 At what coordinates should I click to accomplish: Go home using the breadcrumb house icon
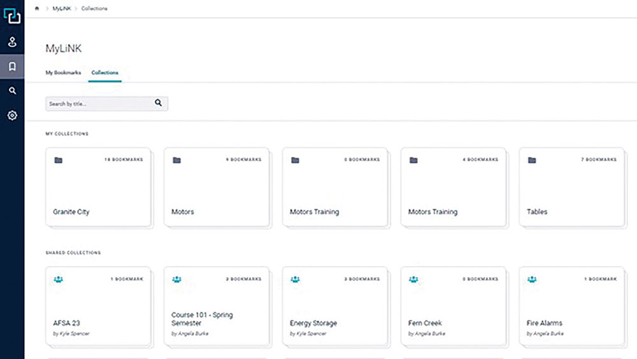pyautogui.click(x=37, y=8)
